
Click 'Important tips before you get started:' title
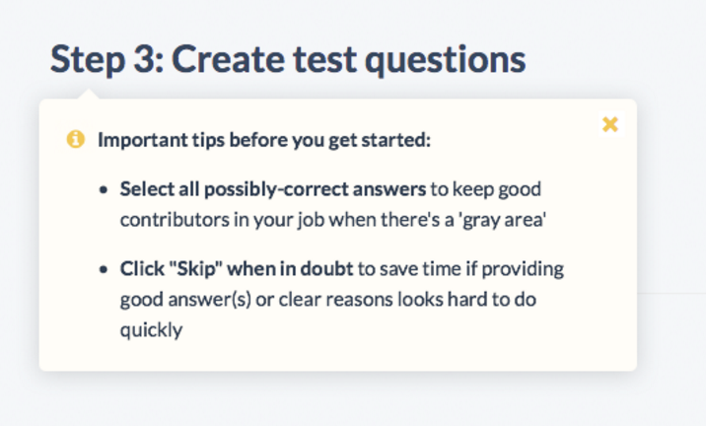tap(264, 140)
